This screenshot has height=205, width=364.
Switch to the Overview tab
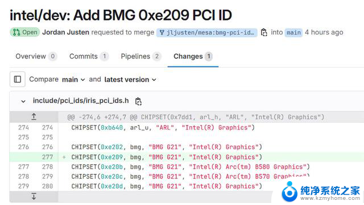[36, 56]
